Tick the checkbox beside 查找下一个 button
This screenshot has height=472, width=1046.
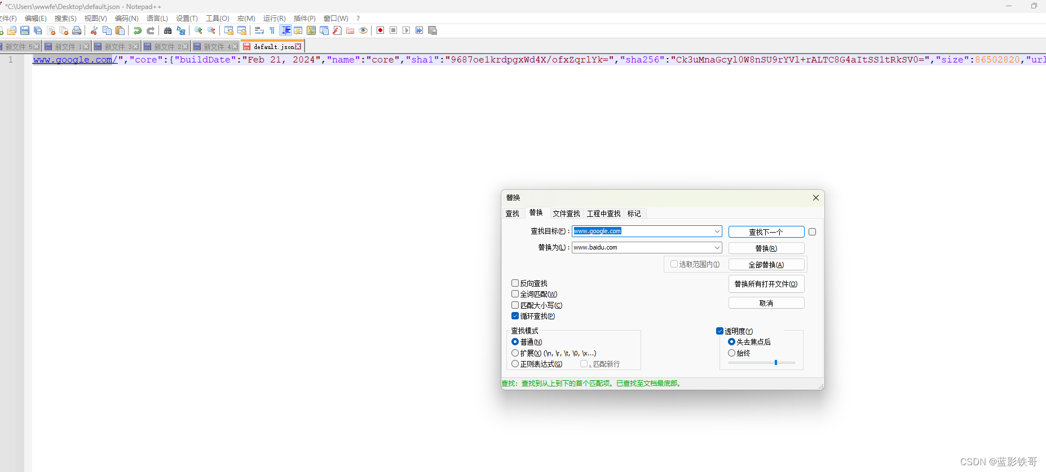[x=812, y=232]
